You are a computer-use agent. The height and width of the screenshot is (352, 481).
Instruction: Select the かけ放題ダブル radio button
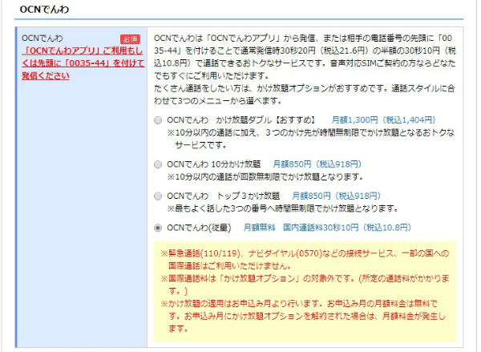pyautogui.click(x=158, y=120)
